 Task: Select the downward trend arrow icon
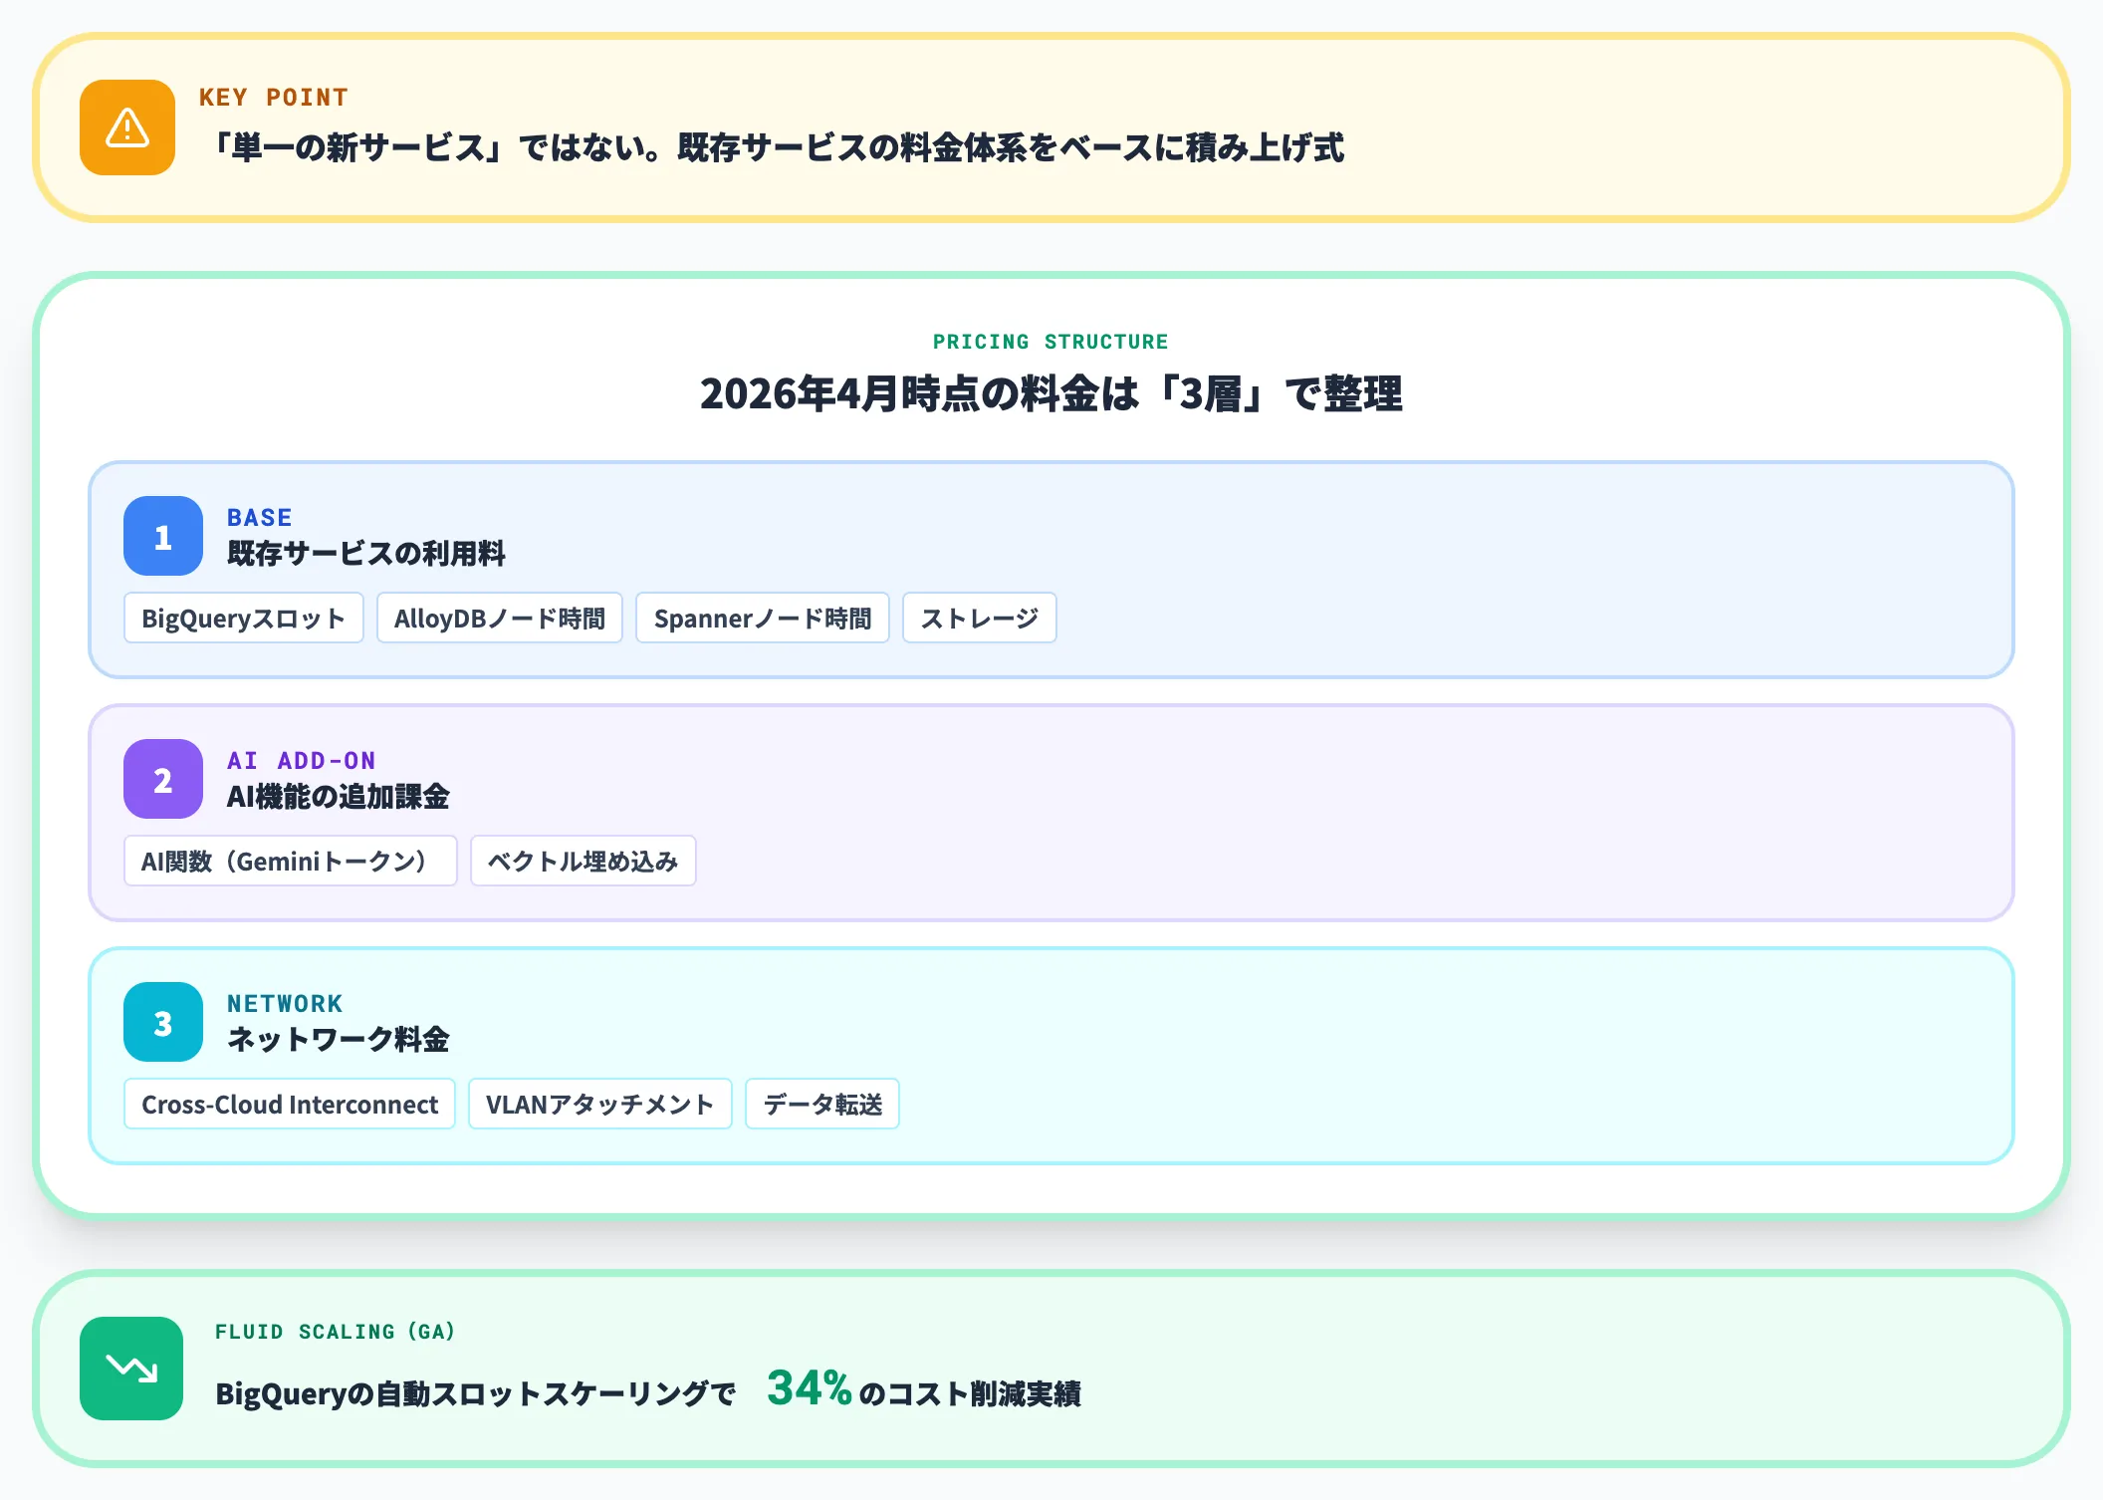click(x=130, y=1369)
